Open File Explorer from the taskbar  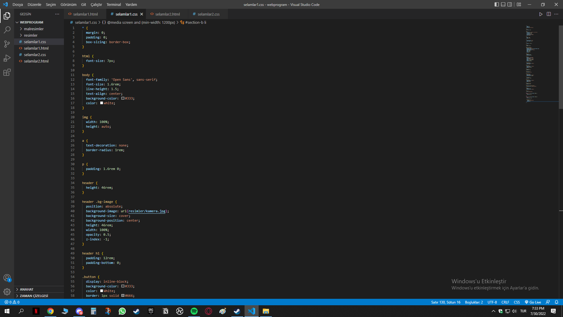point(266,311)
